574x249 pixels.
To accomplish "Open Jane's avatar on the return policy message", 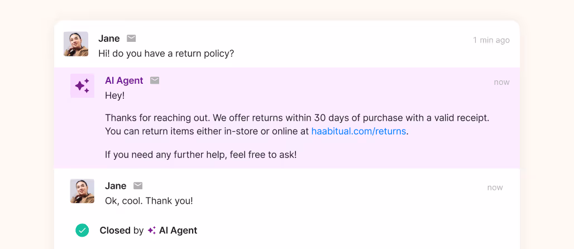I will click(76, 44).
